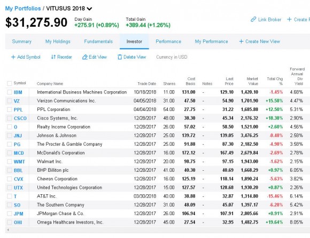This screenshot has width=310, height=238.
Task: Click the Reorder arrows icon
Action: [53, 57]
